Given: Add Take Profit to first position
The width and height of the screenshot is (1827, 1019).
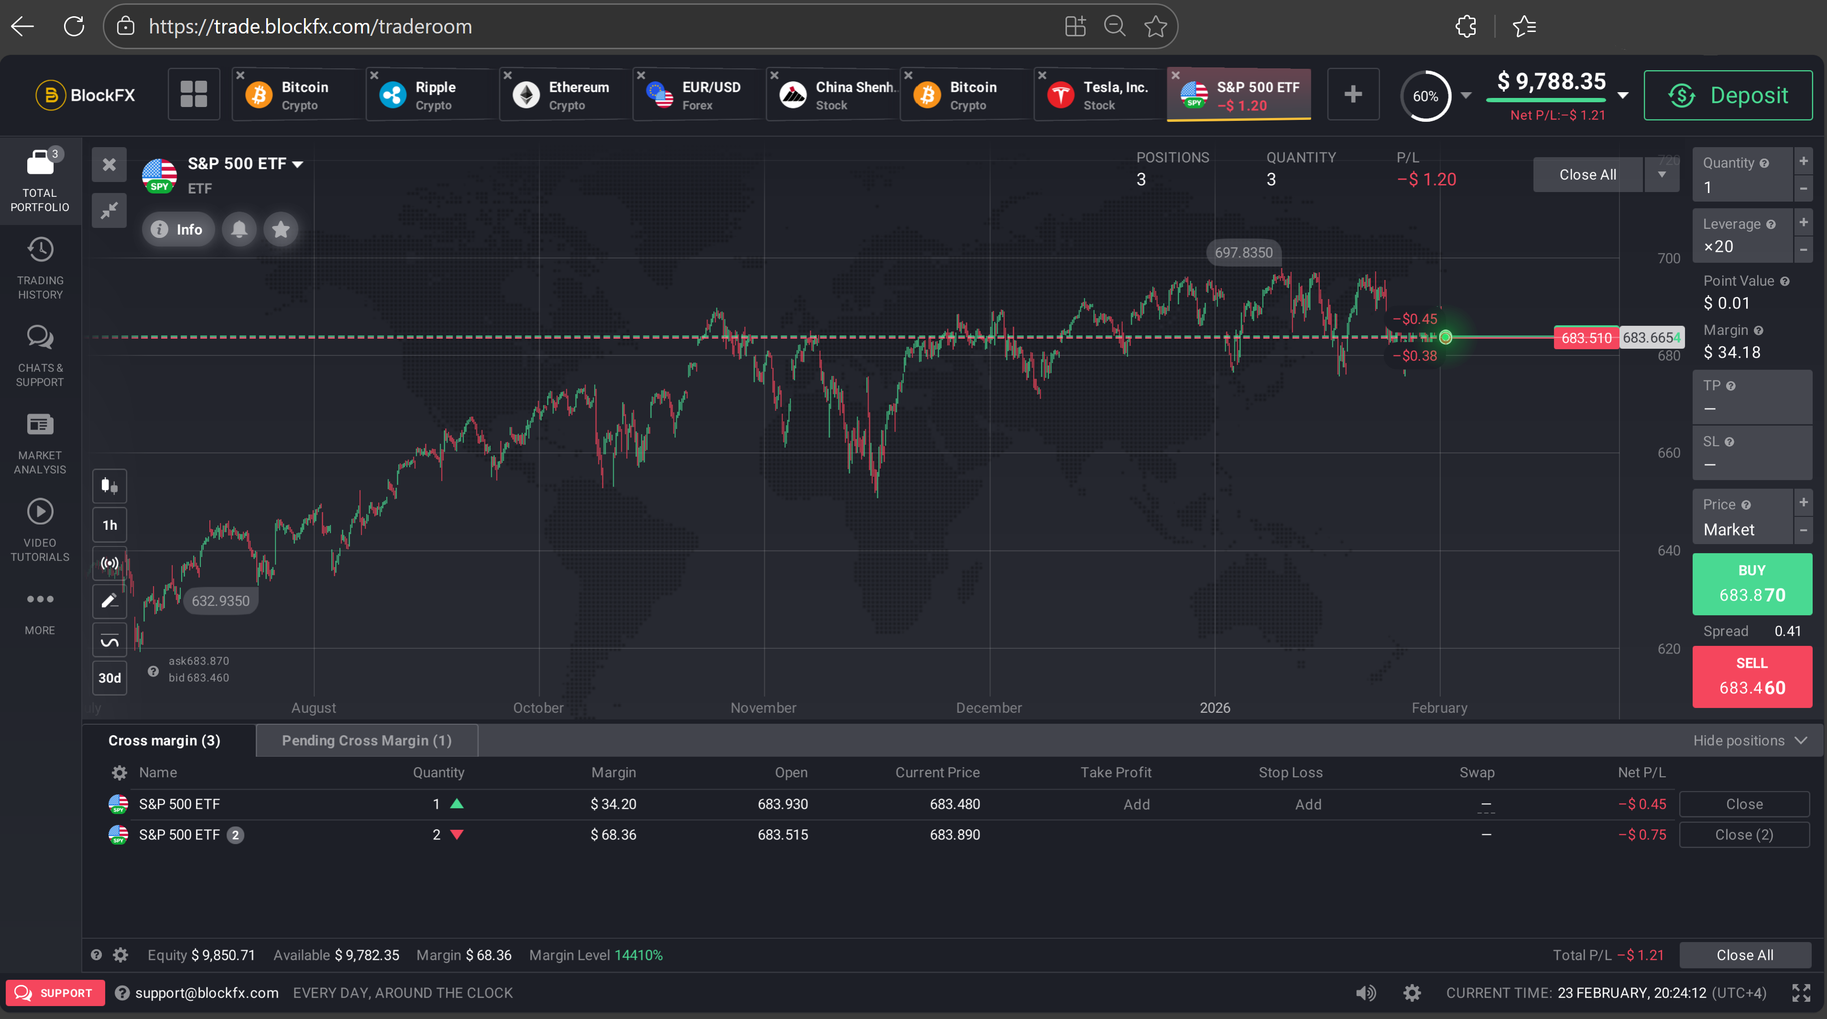Looking at the screenshot, I should [x=1136, y=804].
